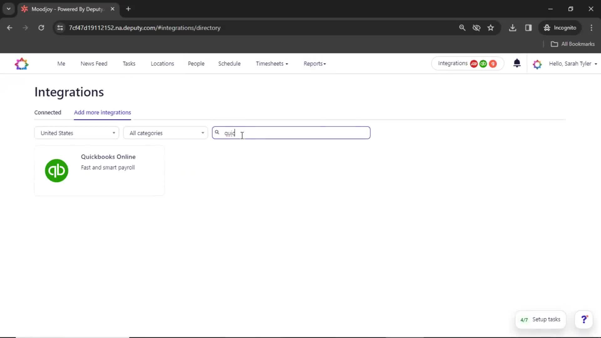
Task: Open the notifications bell icon
Action: point(517,64)
